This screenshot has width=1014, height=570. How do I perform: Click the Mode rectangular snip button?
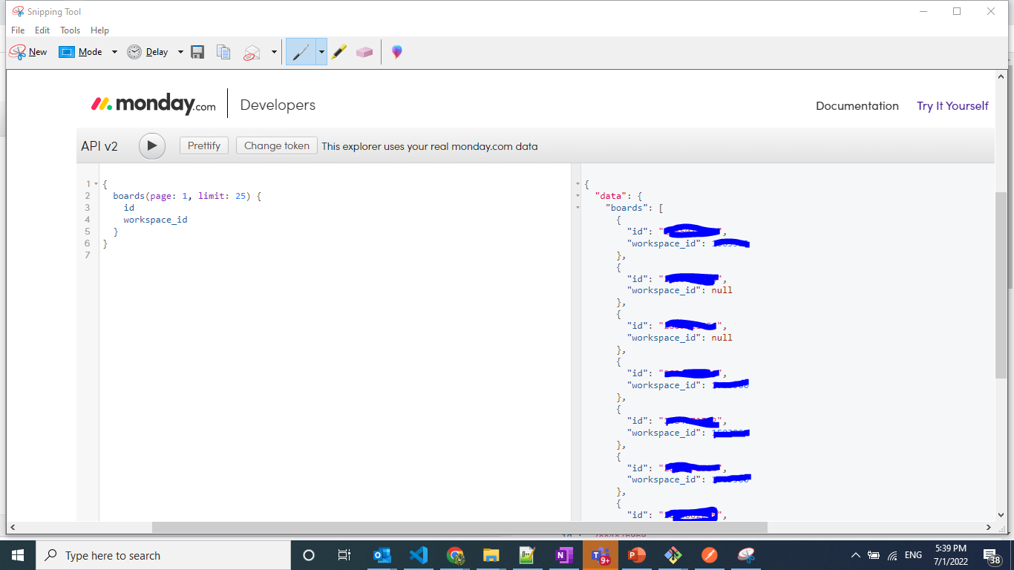pos(80,52)
